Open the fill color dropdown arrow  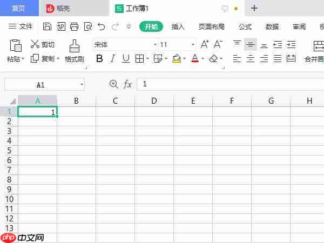pyautogui.click(x=184, y=59)
